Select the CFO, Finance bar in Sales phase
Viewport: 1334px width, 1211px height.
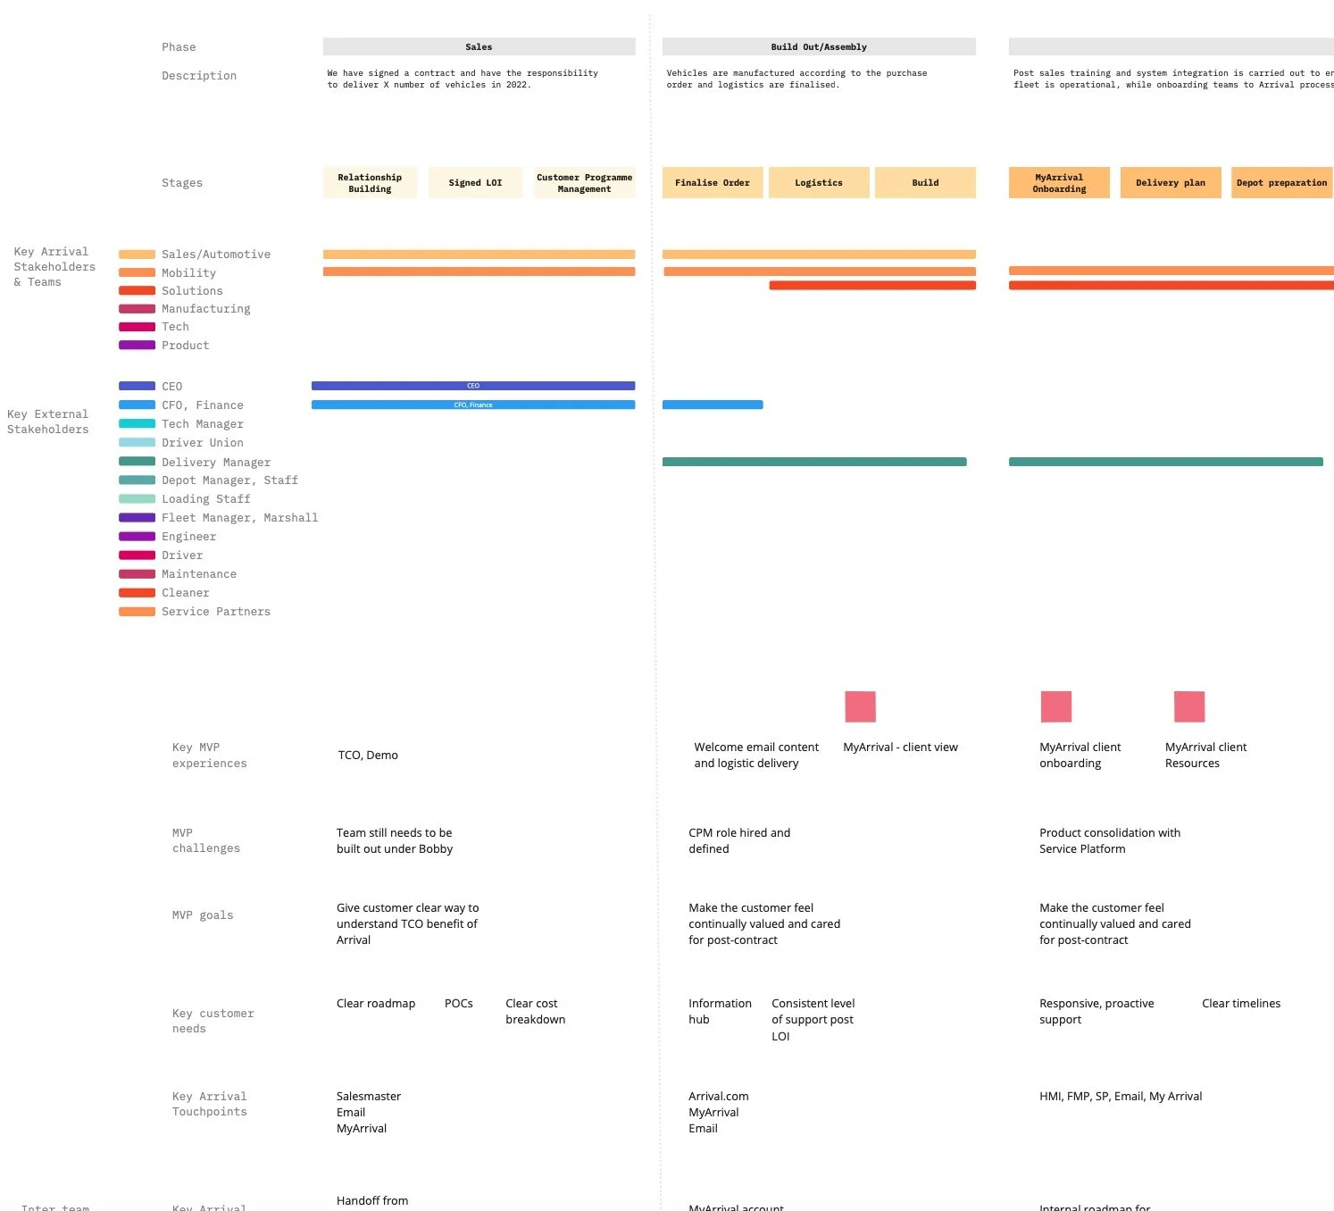pyautogui.click(x=473, y=405)
